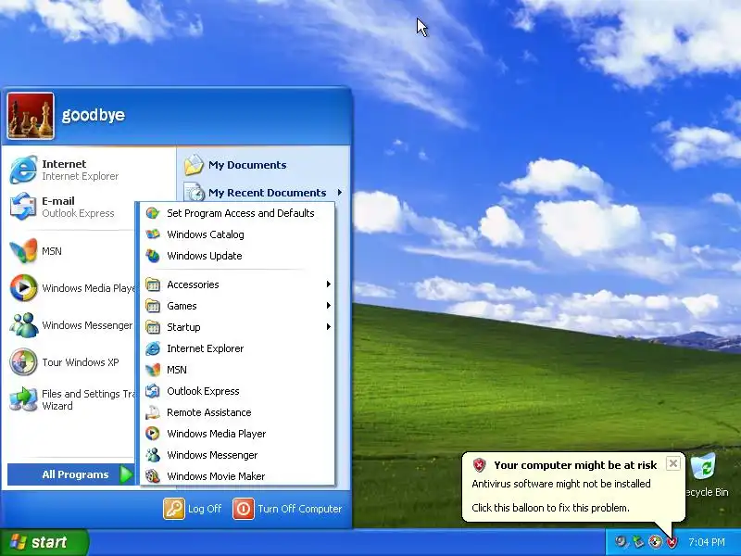Open Remote Assistance icon
Screen dimensions: 741x556
click(x=153, y=412)
